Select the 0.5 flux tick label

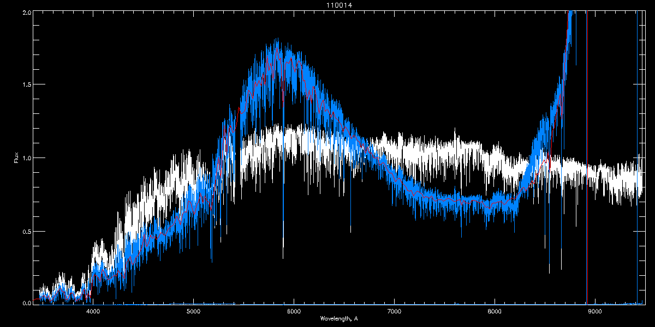26,232
